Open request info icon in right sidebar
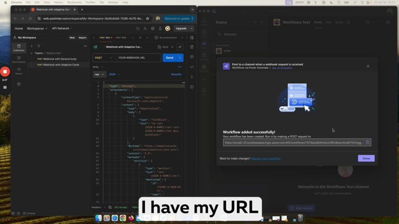The height and width of the screenshot is (224, 399). [x=192, y=87]
